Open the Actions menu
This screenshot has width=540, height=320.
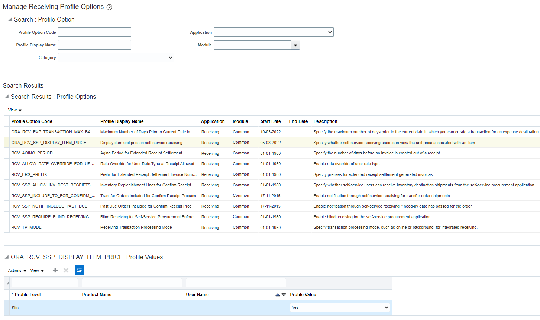[x=16, y=270]
